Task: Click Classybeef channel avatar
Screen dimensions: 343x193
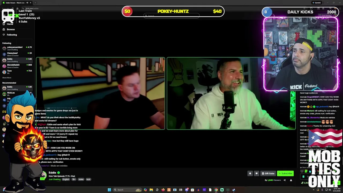Action: coord(4,54)
